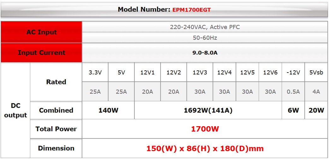This screenshot has width=329, height=159.
Task: Select the 50-60Hz frequency row
Action: pos(205,38)
